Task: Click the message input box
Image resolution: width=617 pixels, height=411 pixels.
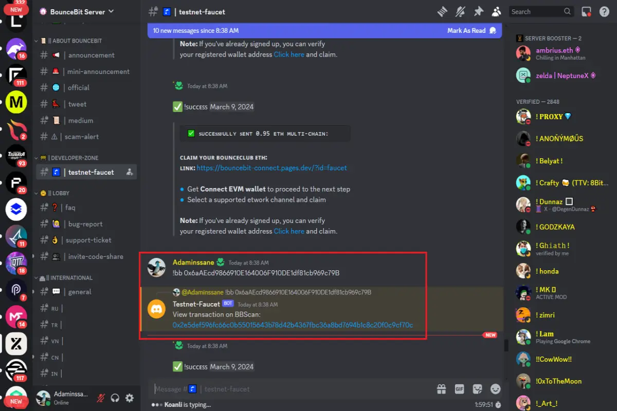Action: coord(291,389)
